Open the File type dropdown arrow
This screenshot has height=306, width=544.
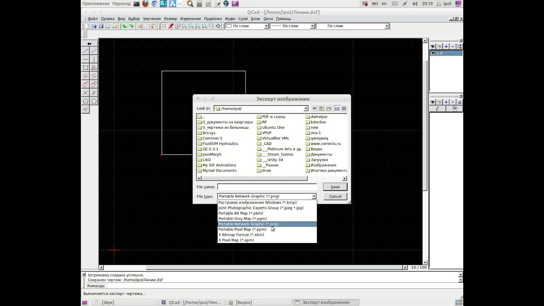click(314, 196)
